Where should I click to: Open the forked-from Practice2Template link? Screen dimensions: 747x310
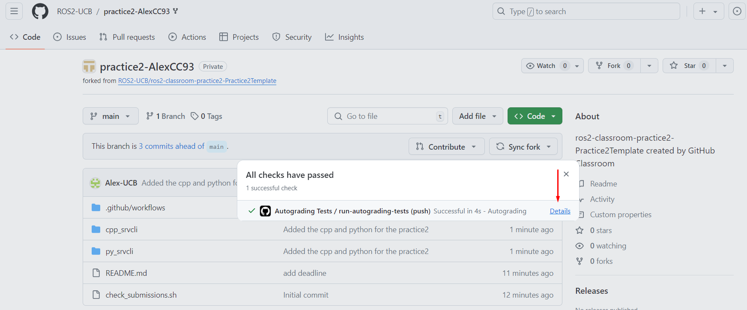tap(197, 81)
